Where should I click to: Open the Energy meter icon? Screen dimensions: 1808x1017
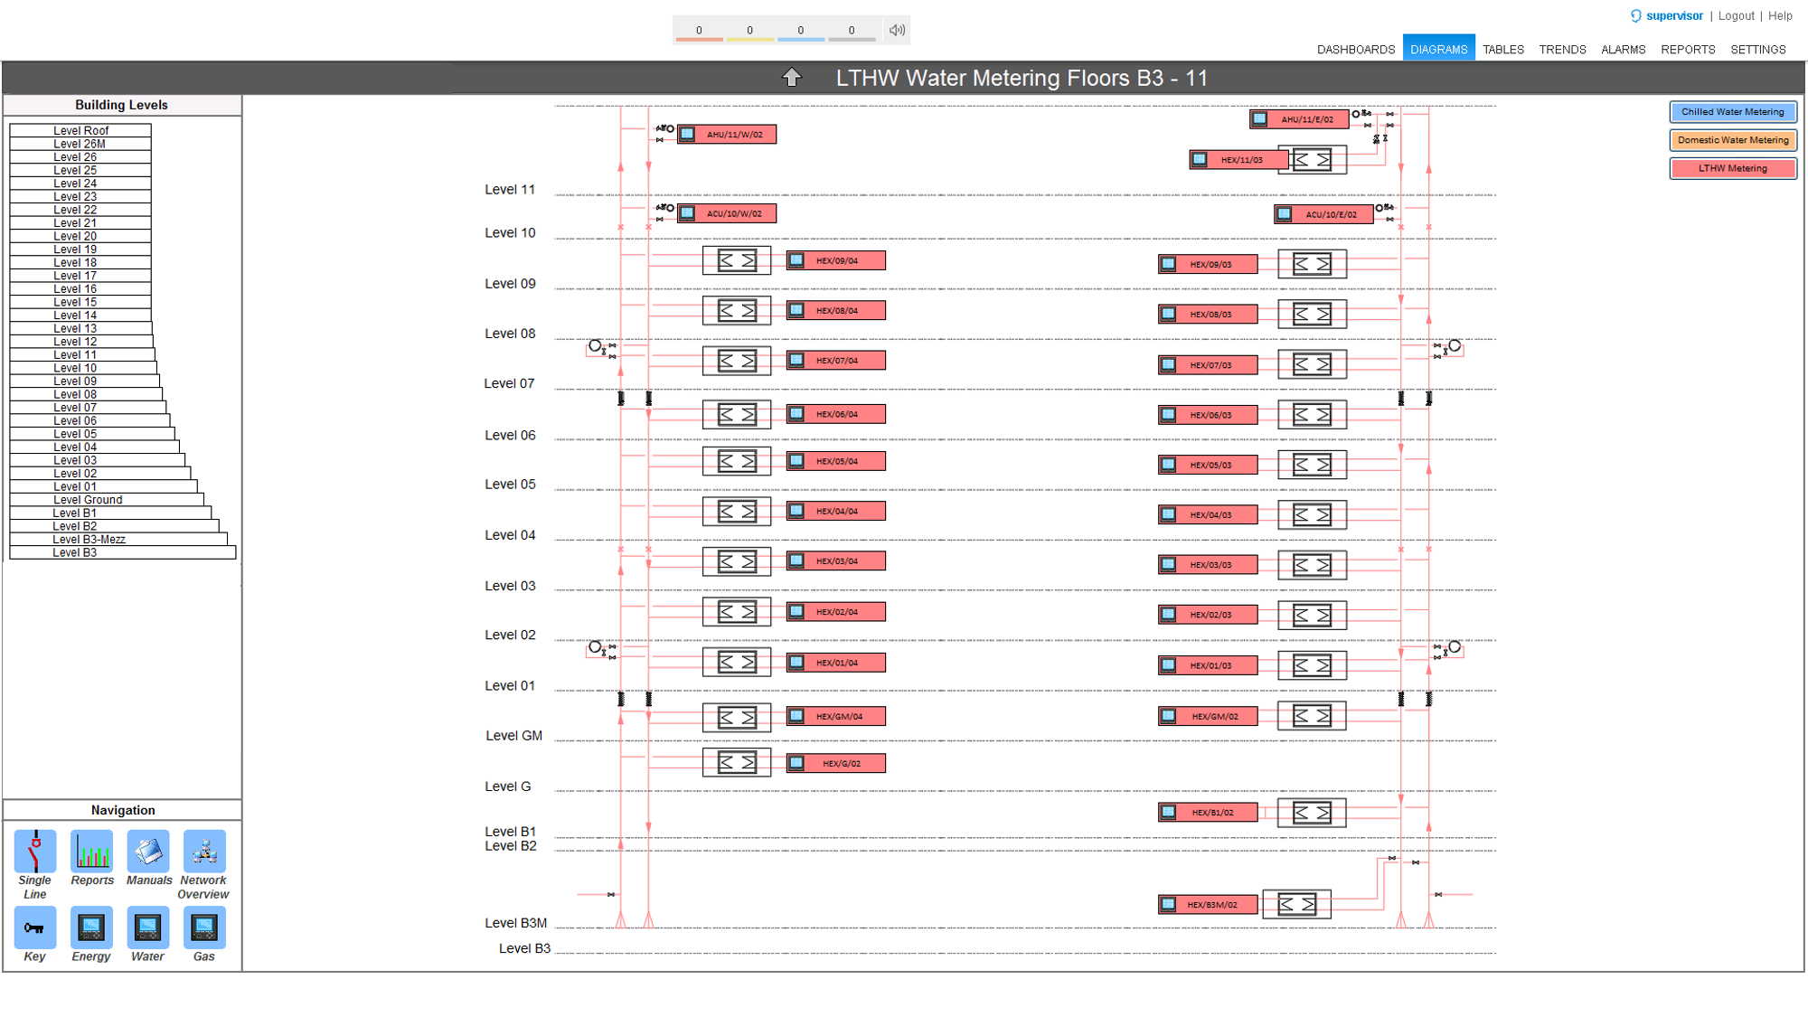tap(91, 928)
